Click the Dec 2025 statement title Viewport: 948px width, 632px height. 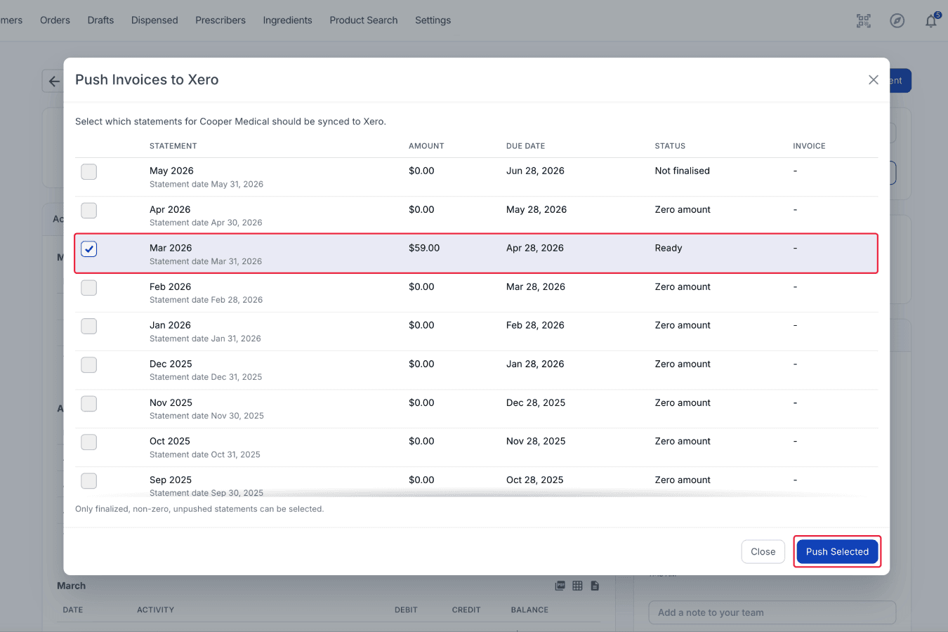[171, 364]
